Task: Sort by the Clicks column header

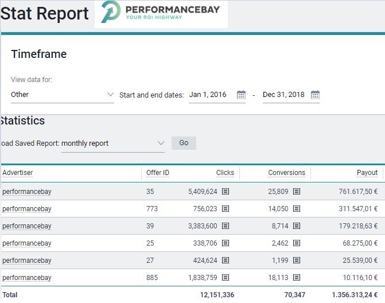Action: point(225,173)
